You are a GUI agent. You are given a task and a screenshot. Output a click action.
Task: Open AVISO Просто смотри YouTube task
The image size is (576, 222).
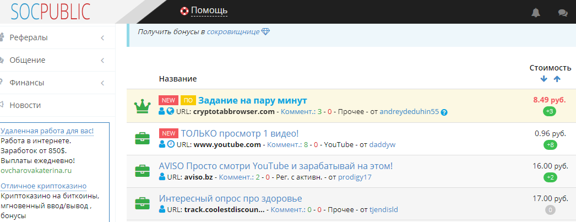[276, 166]
